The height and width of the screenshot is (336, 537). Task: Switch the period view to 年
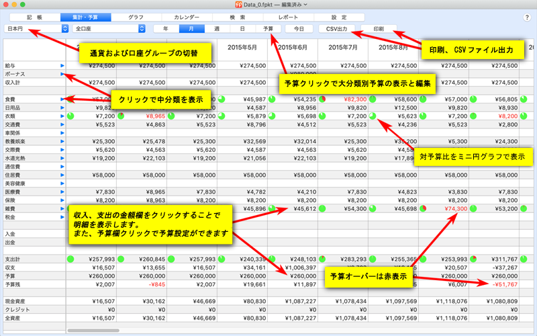coord(166,29)
